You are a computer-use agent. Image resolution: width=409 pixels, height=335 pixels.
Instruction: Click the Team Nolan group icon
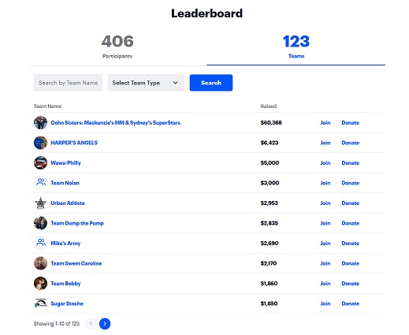coord(40,183)
